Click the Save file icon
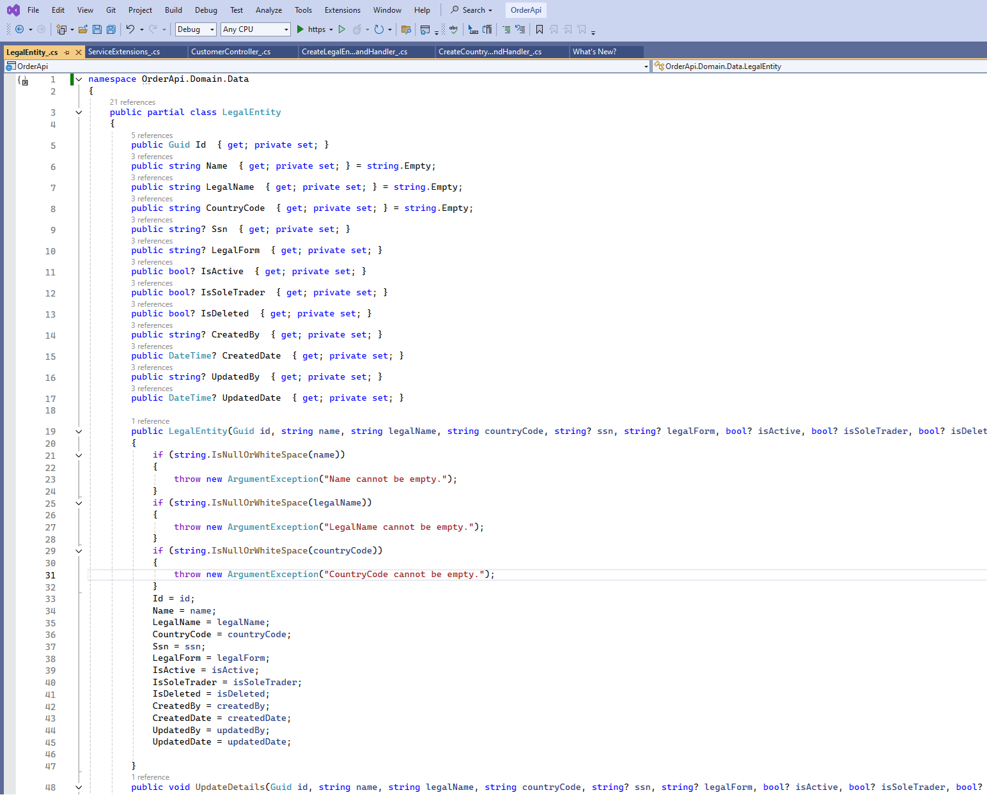The width and height of the screenshot is (987, 797). [97, 29]
